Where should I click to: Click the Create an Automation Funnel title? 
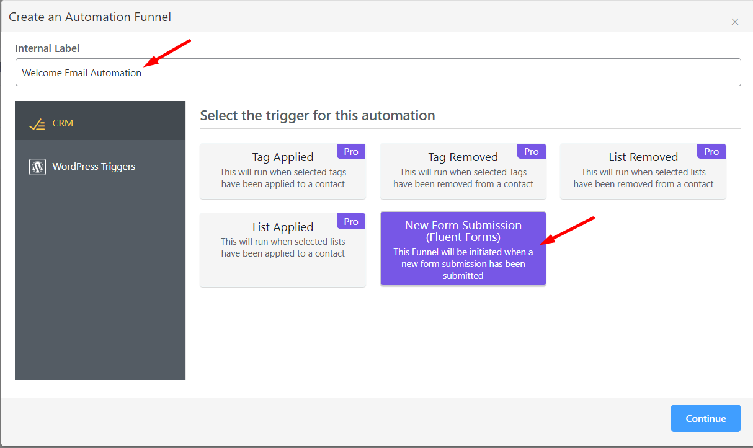pos(90,17)
